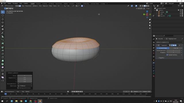Activate the 3D Cursor tool
This screenshot has height=103, width=184.
coord(3,15)
